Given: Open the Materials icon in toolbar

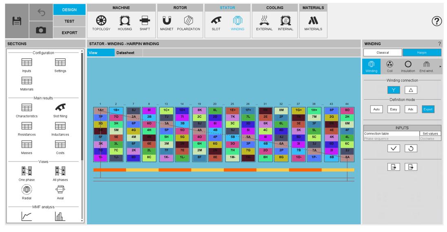Looking at the screenshot, I should 313,23.
